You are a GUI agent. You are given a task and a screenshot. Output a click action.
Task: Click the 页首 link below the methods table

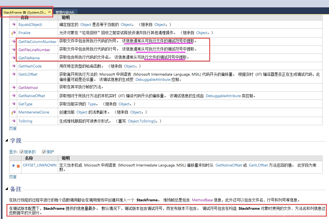pos(13,128)
